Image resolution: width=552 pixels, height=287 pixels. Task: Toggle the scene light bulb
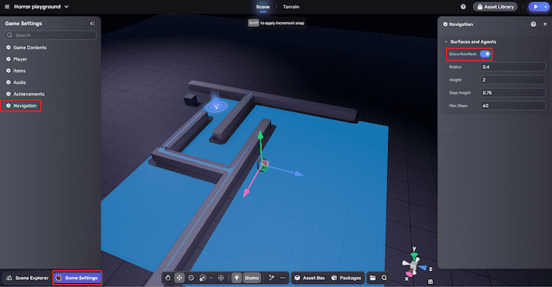(x=237, y=278)
